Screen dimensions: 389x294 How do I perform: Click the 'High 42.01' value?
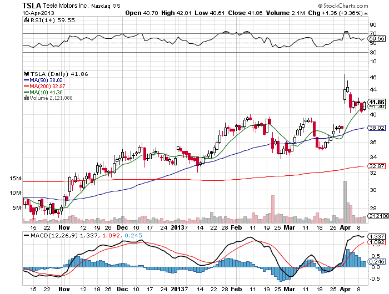(x=176, y=13)
